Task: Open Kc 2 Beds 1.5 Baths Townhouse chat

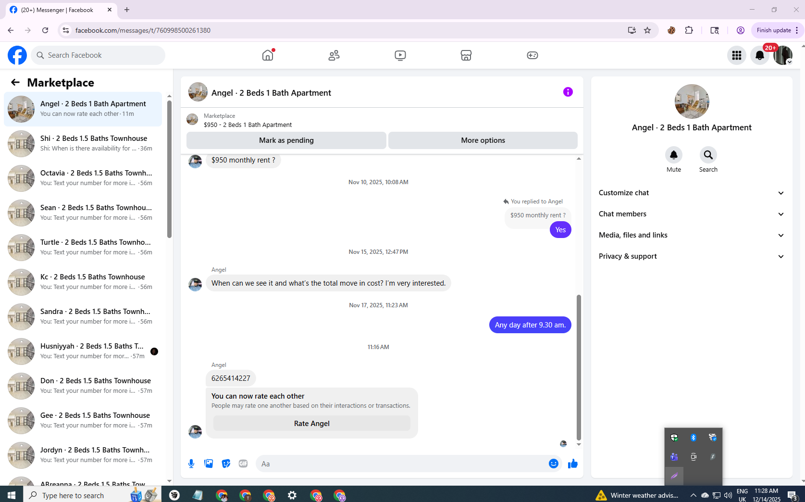Action: click(83, 282)
